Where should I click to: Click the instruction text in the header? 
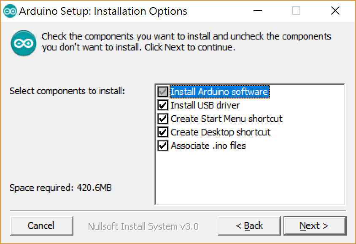click(x=186, y=42)
